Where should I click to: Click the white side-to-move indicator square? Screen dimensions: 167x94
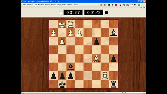pyautogui.click(x=60, y=13)
